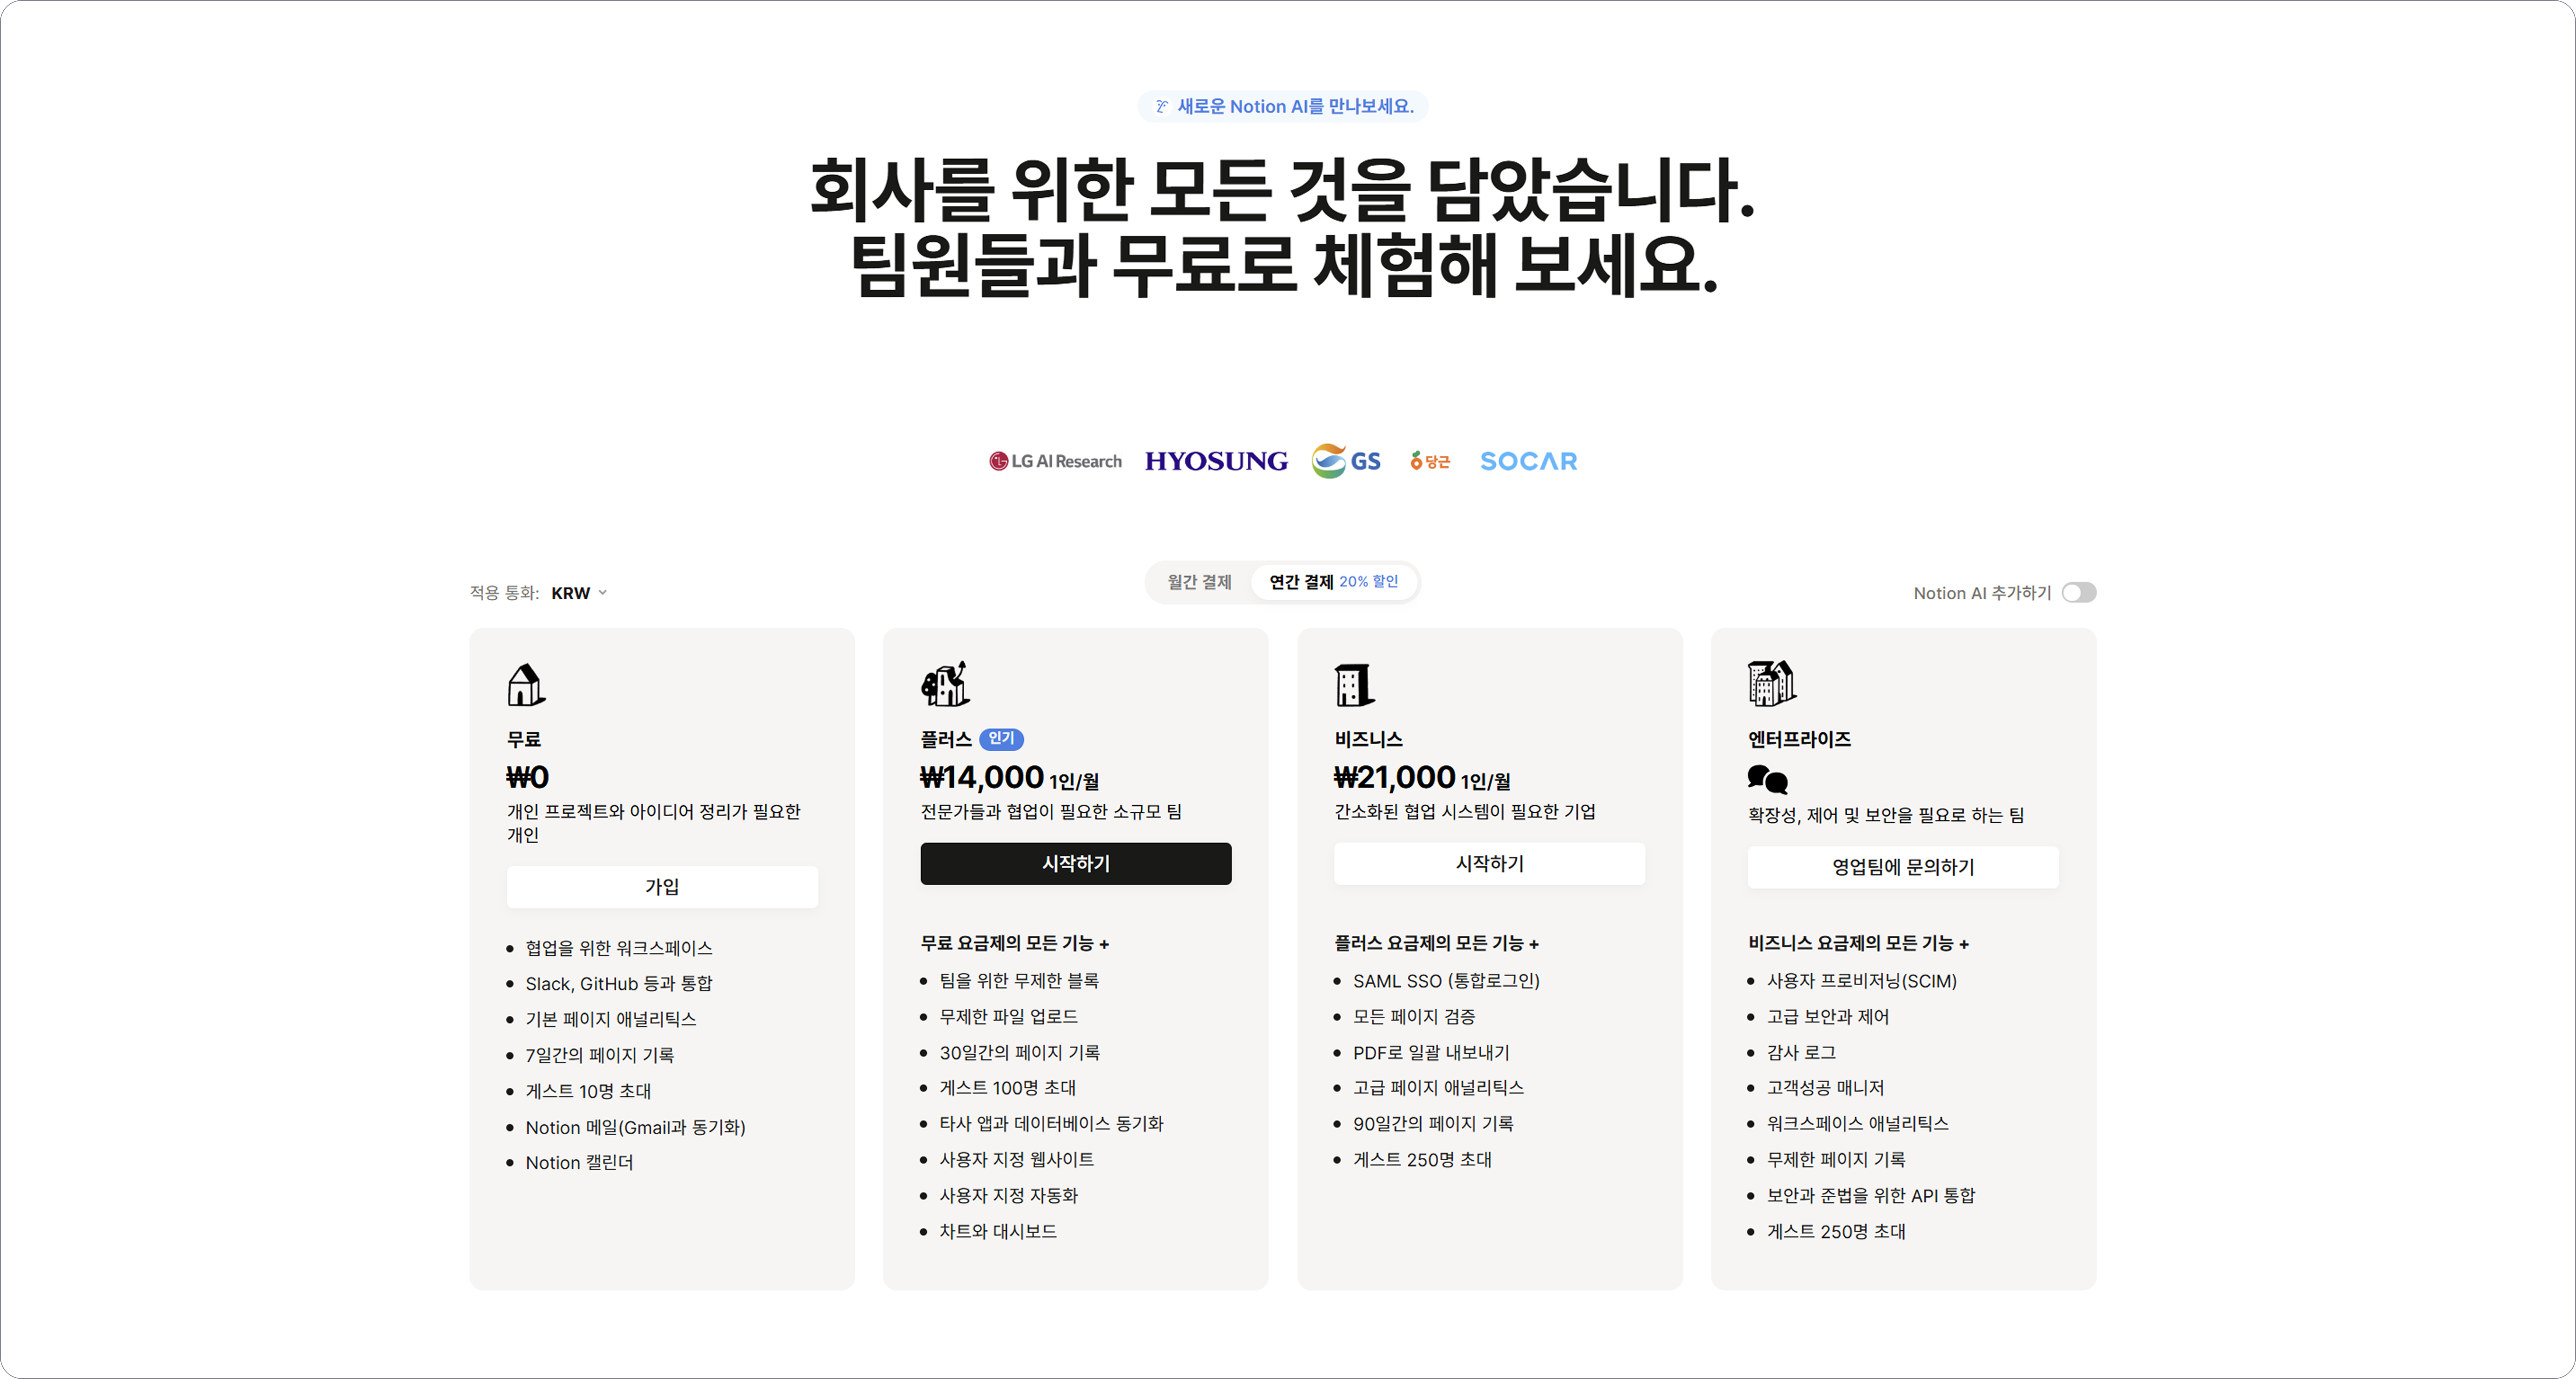Click the 당근 carrot logo
The width and height of the screenshot is (2576, 1379).
1430,461
